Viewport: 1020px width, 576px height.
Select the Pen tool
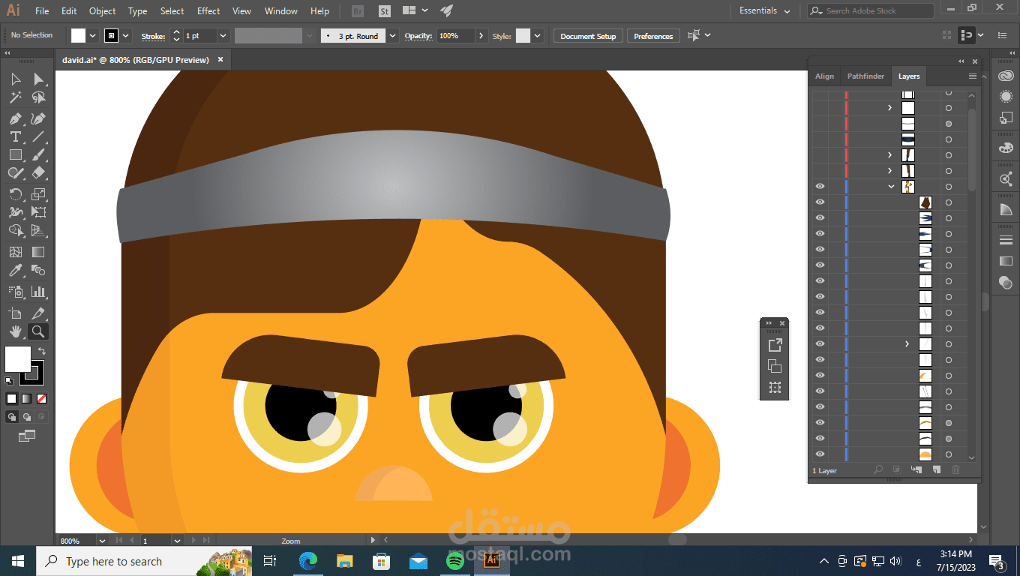[15, 118]
